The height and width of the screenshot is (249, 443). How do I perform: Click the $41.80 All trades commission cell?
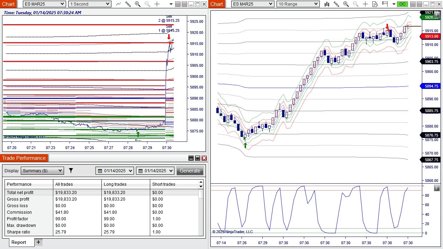[x=62, y=212]
